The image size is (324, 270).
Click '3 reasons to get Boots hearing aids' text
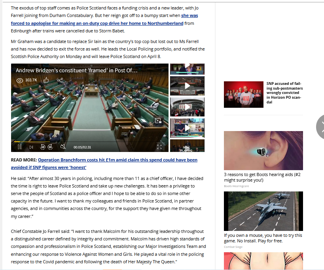pyautogui.click(x=262, y=177)
